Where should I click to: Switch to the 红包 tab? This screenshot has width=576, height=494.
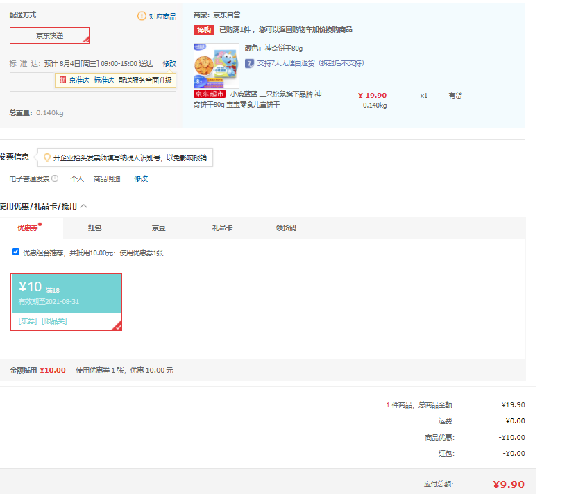pyautogui.click(x=95, y=228)
